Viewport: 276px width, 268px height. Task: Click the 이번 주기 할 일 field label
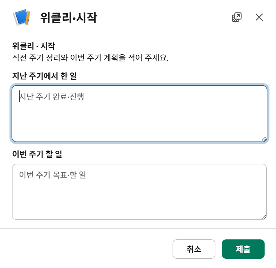click(37, 154)
